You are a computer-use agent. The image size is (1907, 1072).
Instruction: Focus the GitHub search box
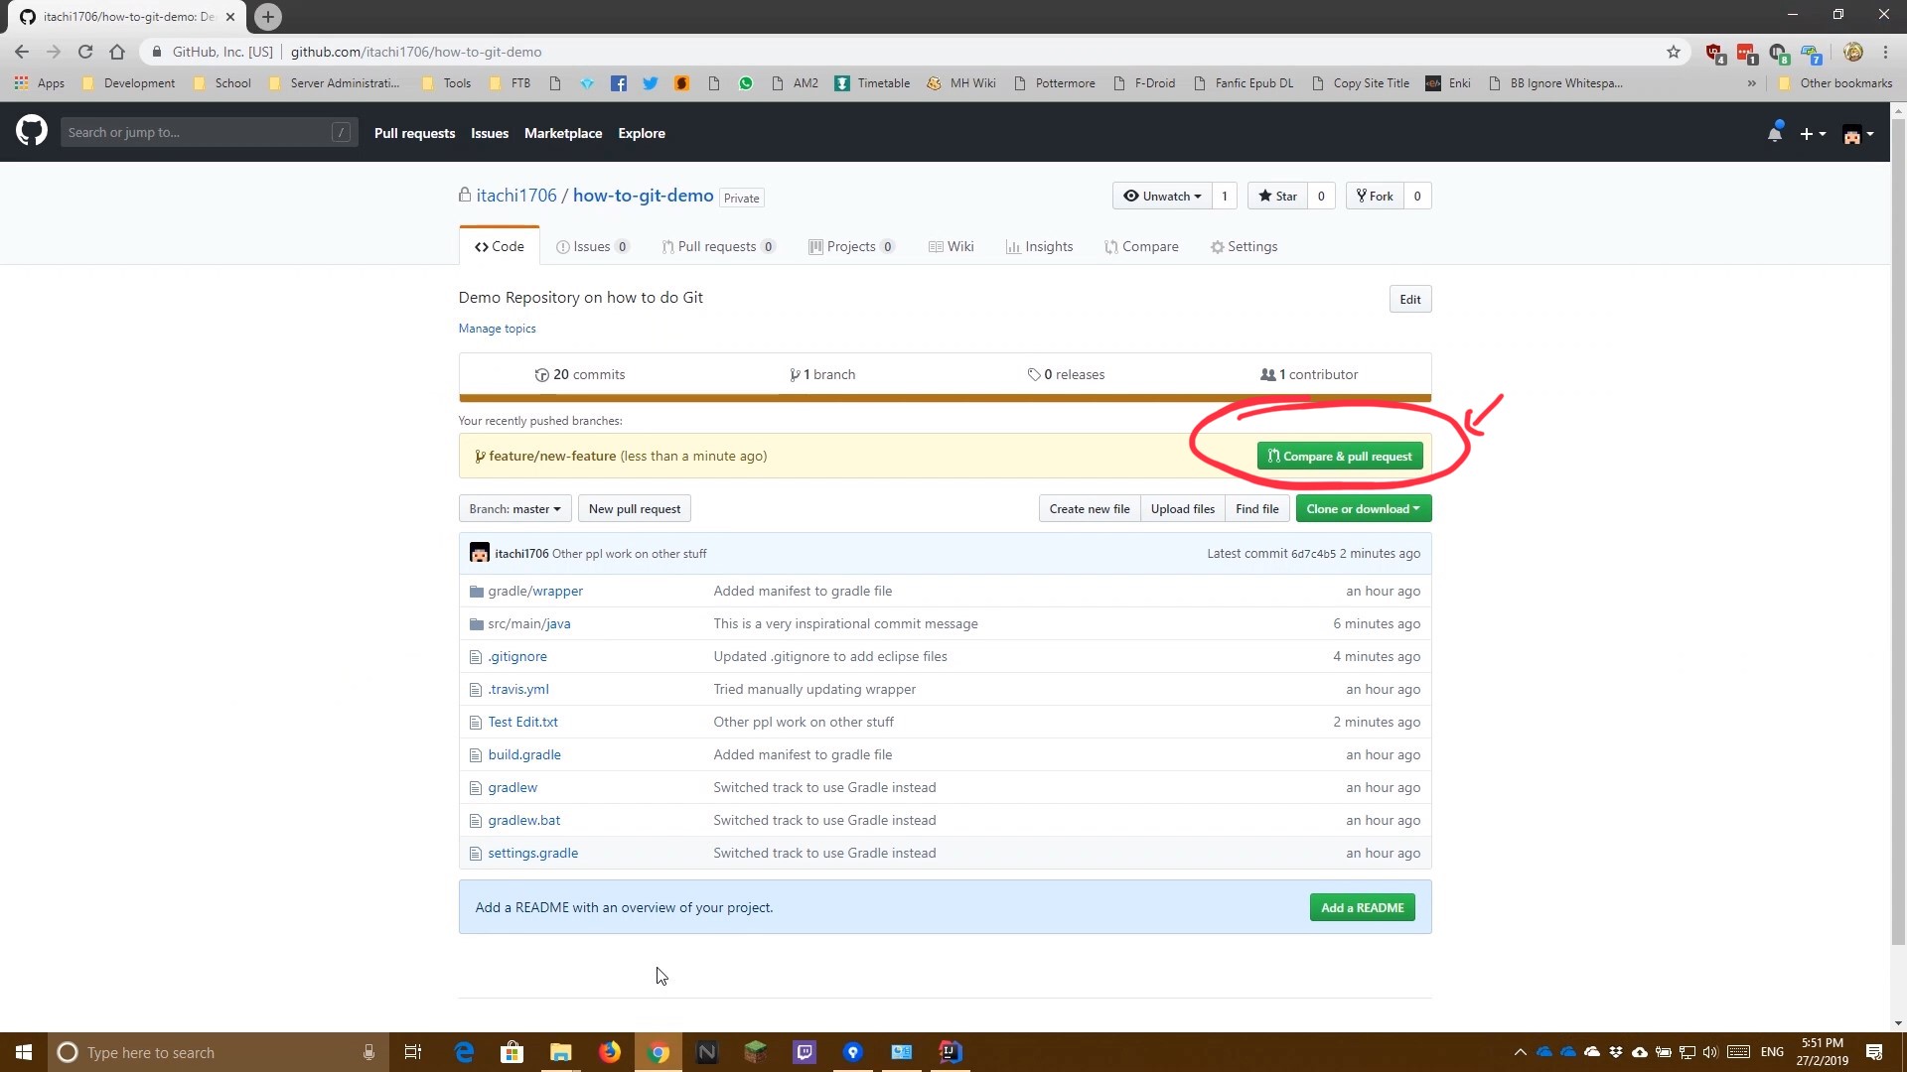[209, 132]
